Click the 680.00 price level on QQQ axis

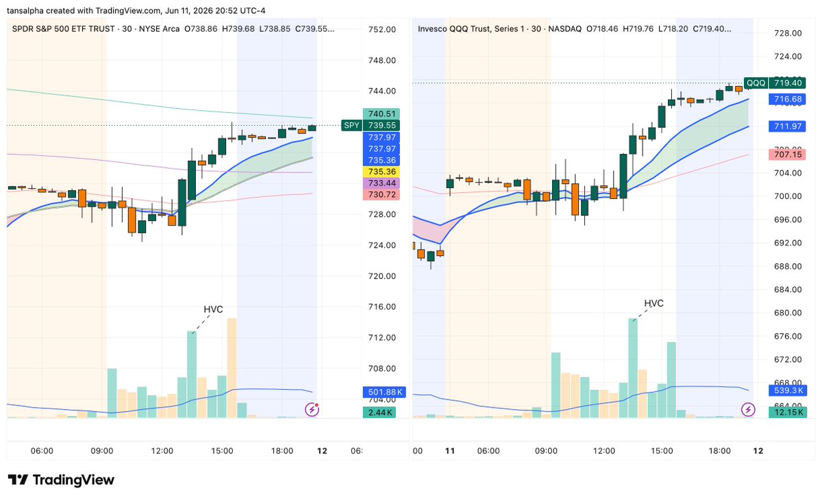point(788,313)
